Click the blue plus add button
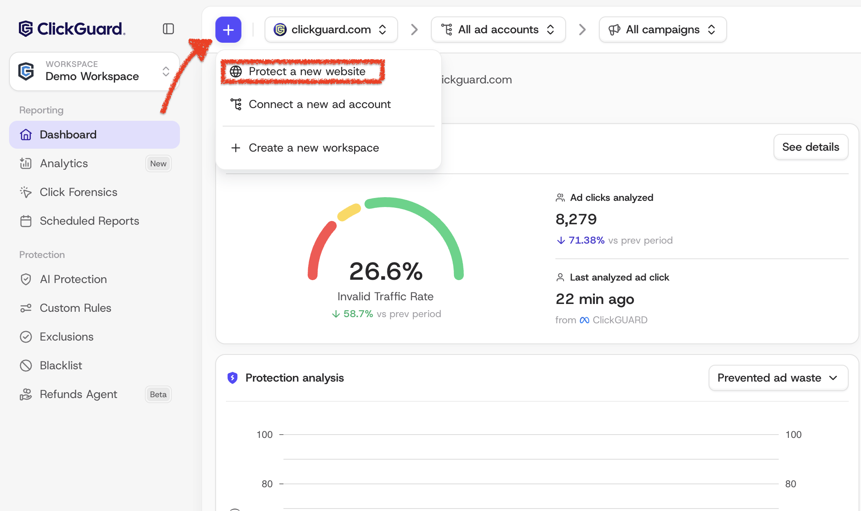Image resolution: width=861 pixels, height=511 pixels. [x=228, y=30]
